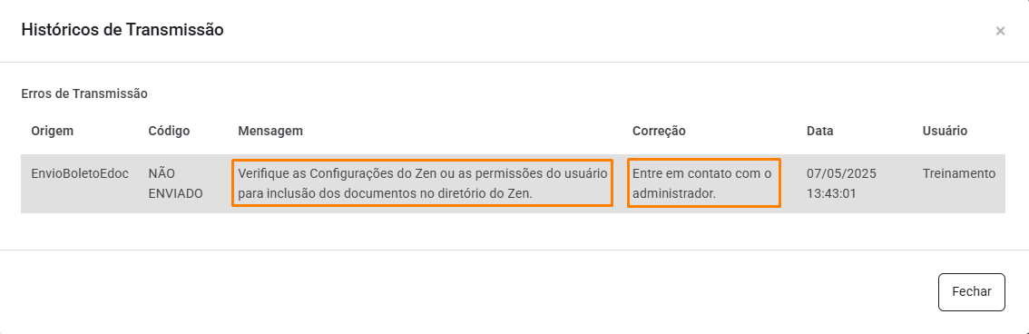
Task: Click the Fechar button
Action: coord(971,292)
